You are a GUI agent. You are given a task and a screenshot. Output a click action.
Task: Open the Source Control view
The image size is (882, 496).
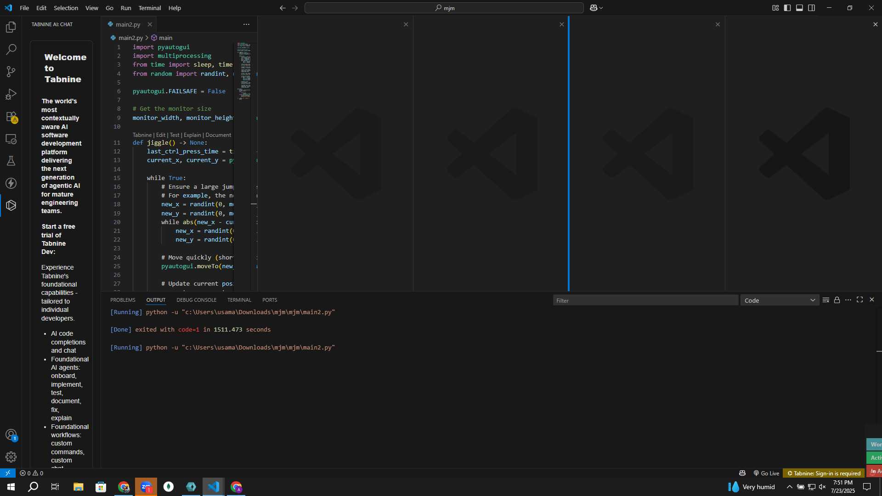[11, 72]
